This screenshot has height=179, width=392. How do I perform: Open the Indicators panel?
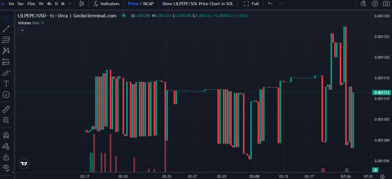click(x=106, y=4)
